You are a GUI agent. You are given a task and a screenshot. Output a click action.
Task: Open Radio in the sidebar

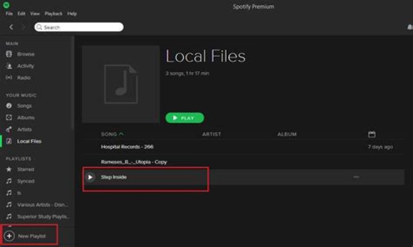point(24,78)
